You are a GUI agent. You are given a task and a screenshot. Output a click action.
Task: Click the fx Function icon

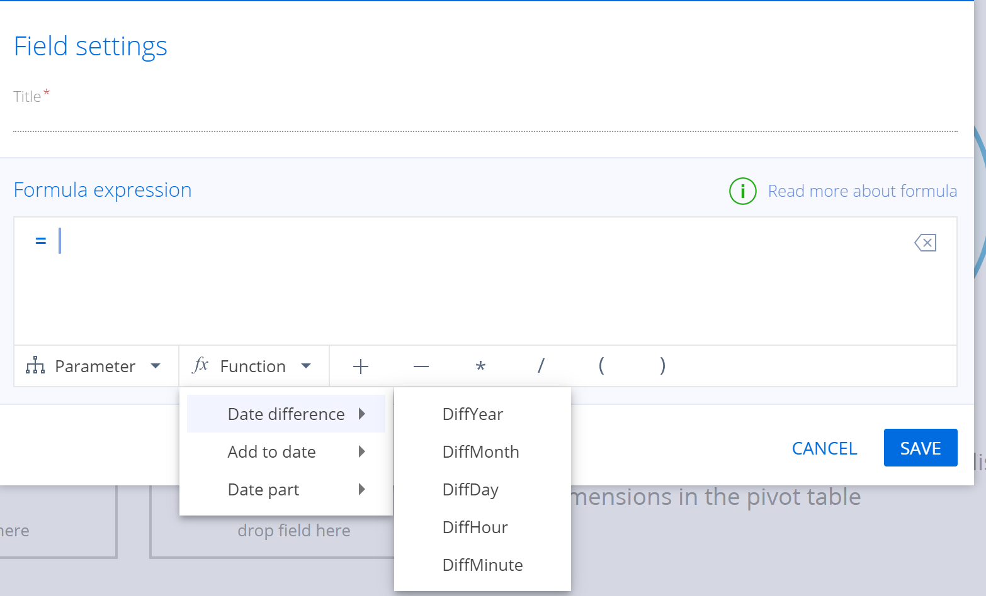click(x=200, y=365)
